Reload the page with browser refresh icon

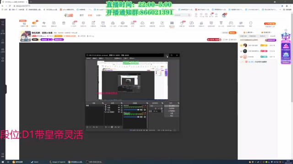pos(10,6)
